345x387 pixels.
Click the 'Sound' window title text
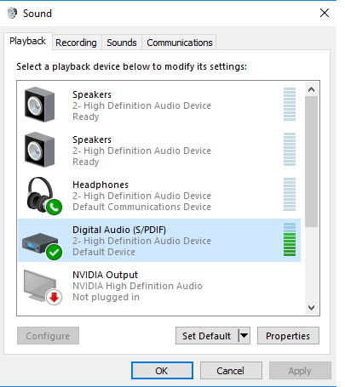37,14
